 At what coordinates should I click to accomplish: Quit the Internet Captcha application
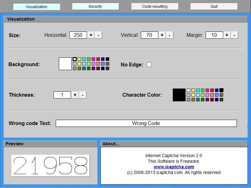pos(214,6)
